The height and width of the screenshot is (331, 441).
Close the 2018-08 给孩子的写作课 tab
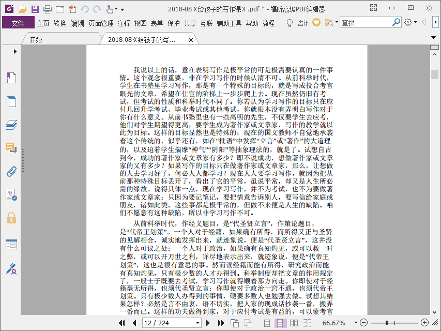[x=191, y=40]
